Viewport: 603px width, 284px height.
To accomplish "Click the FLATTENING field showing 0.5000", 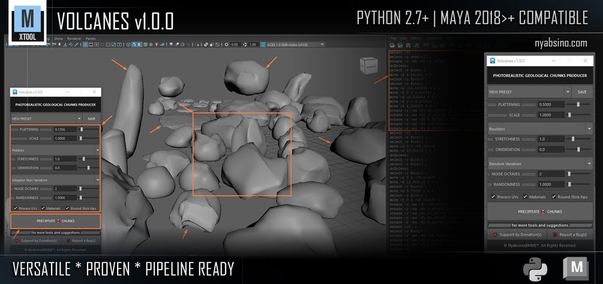I will [x=551, y=104].
